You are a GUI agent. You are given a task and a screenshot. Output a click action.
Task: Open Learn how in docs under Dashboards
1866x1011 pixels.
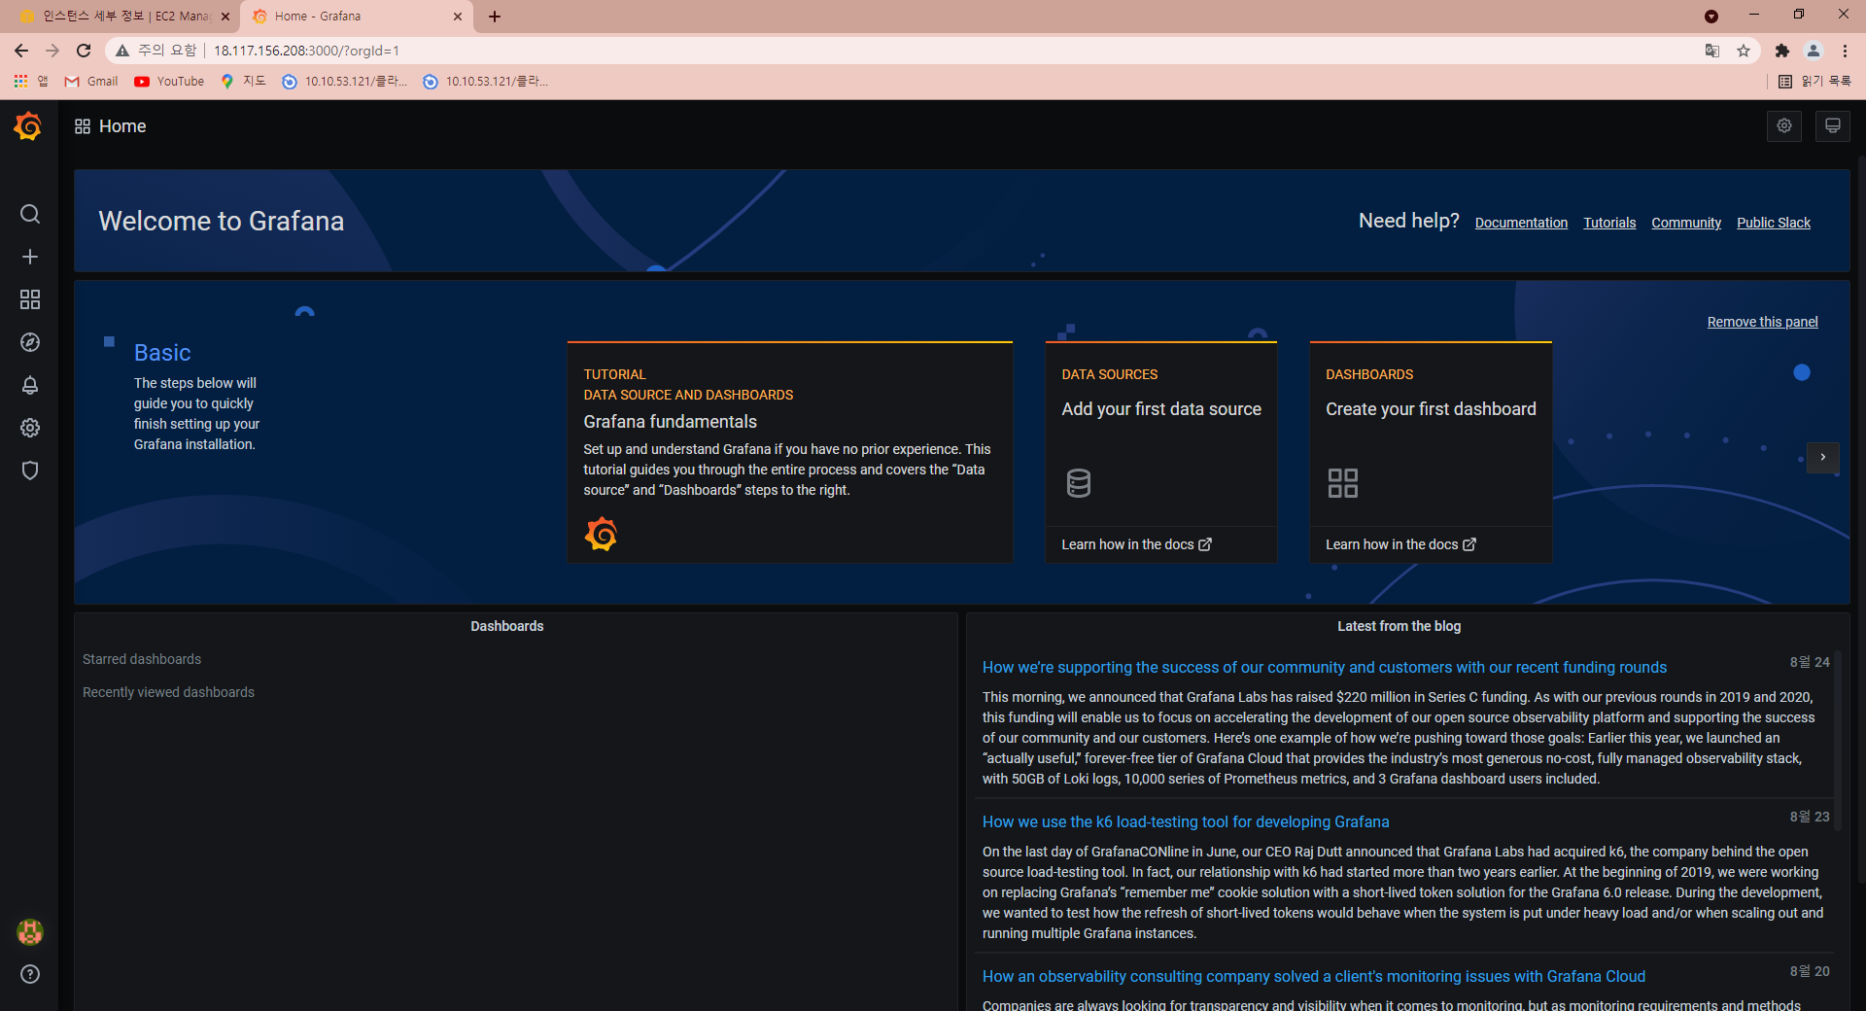coord(1400,544)
